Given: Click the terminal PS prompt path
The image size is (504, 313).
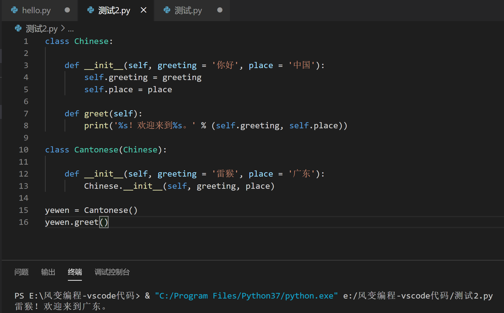Looking at the screenshot, I should click(x=77, y=296).
